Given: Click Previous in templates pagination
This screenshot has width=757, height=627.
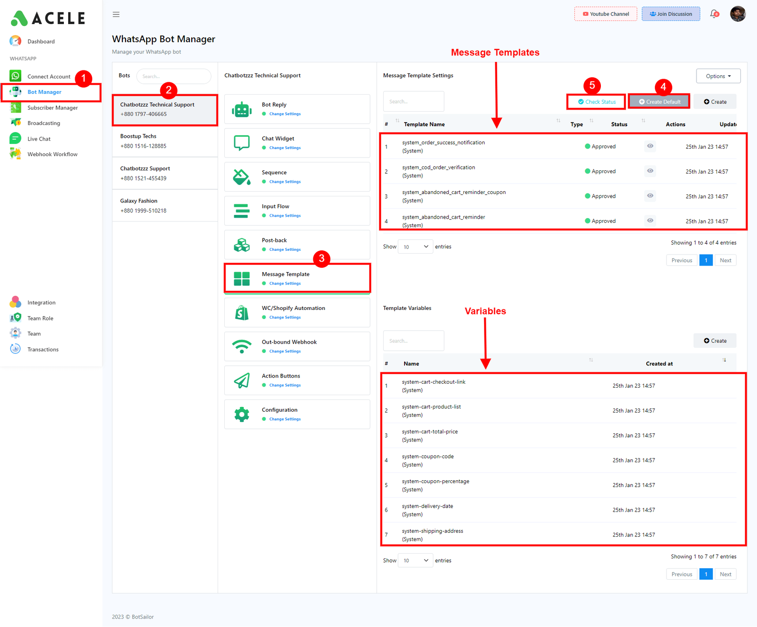Looking at the screenshot, I should 682,260.
